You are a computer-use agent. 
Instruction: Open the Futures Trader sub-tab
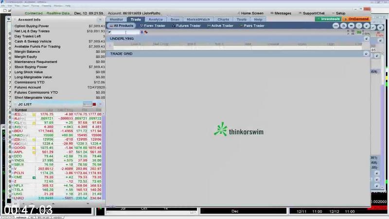(186, 26)
